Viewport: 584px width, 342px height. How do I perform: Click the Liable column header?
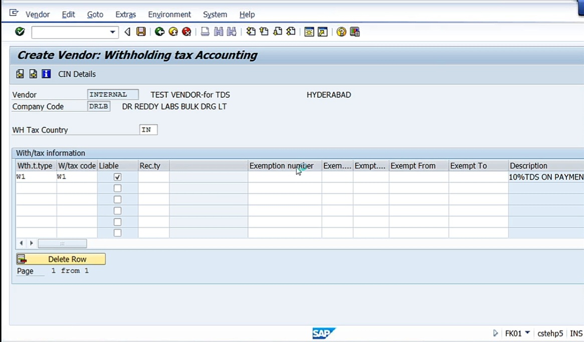[x=117, y=166]
